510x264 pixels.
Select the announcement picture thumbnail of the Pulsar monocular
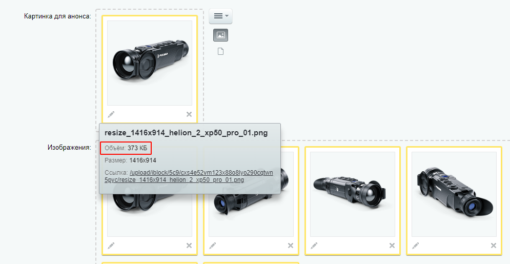(x=150, y=63)
